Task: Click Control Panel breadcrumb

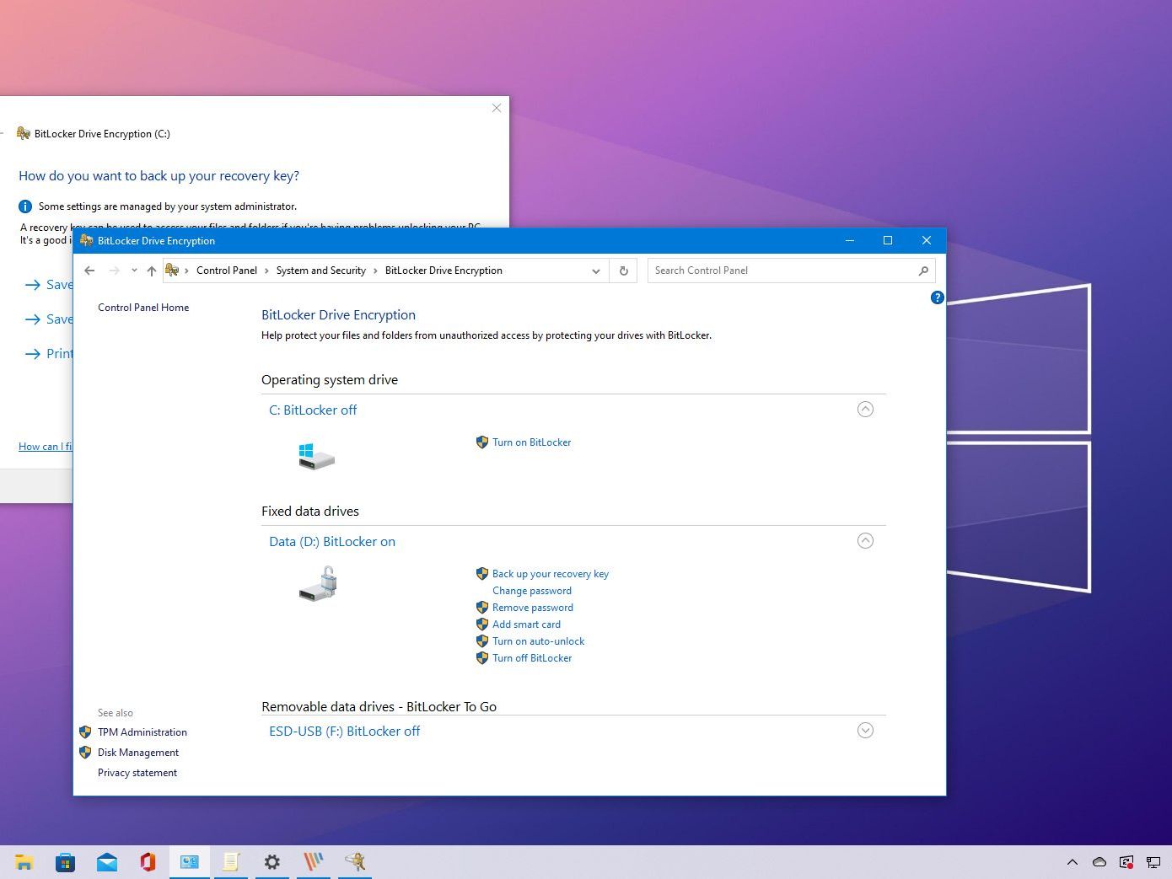Action: (226, 271)
